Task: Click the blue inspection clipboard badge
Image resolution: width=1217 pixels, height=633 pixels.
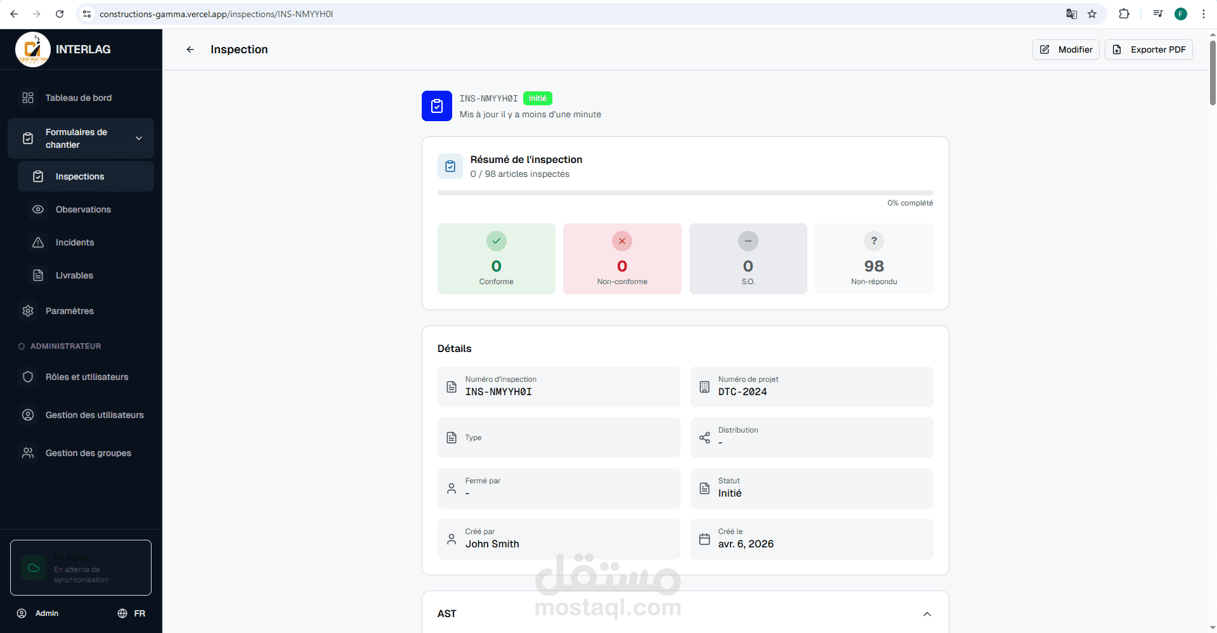Action: [437, 106]
